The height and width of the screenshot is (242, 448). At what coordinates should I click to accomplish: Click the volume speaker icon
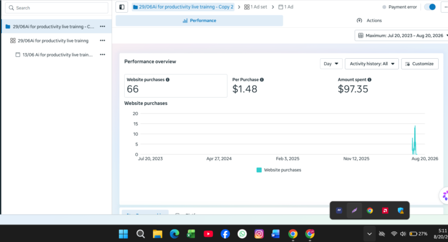(x=403, y=234)
